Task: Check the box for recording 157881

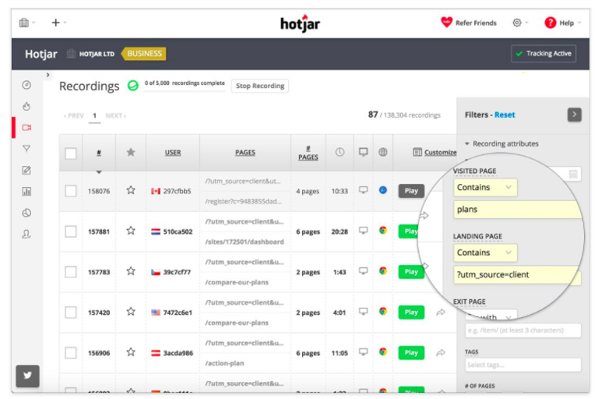Action: 71,231
